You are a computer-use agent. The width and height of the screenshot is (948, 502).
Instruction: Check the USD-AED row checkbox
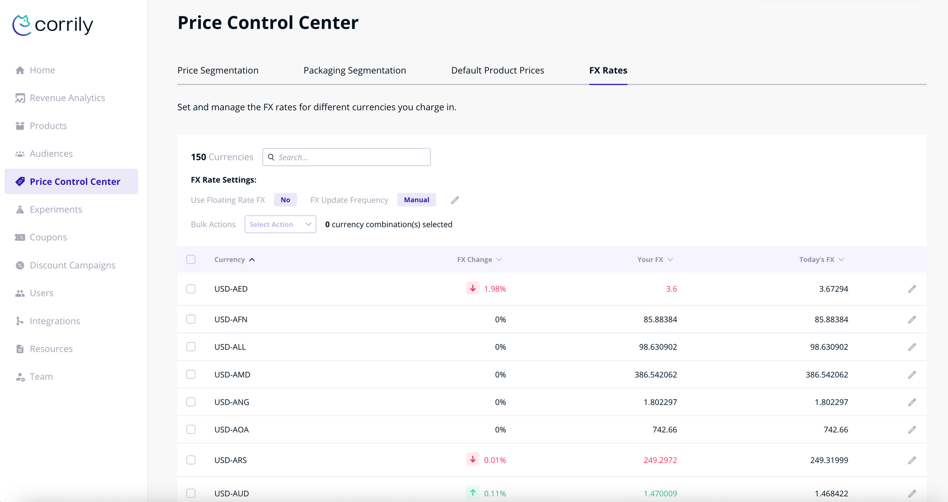pyautogui.click(x=191, y=289)
